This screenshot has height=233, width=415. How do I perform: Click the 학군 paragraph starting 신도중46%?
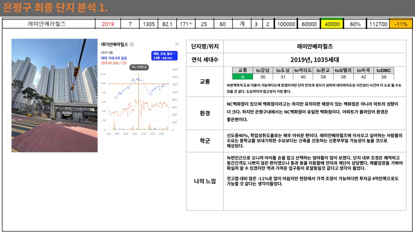[314, 140]
